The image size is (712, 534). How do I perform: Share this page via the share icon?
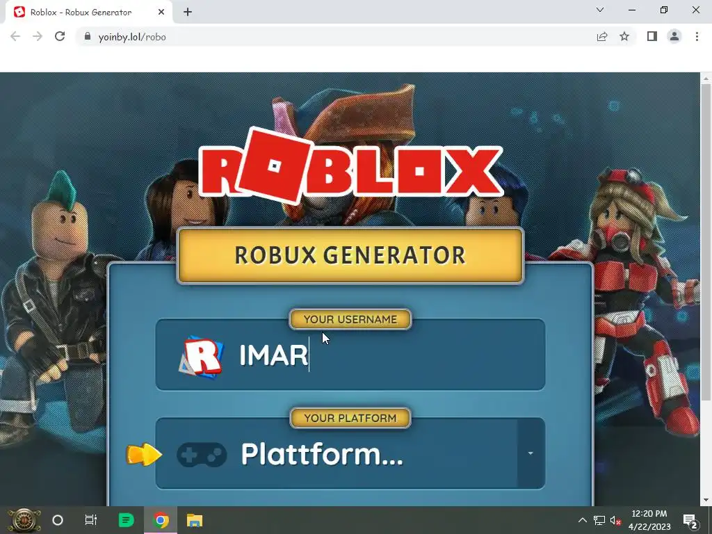[x=602, y=37]
